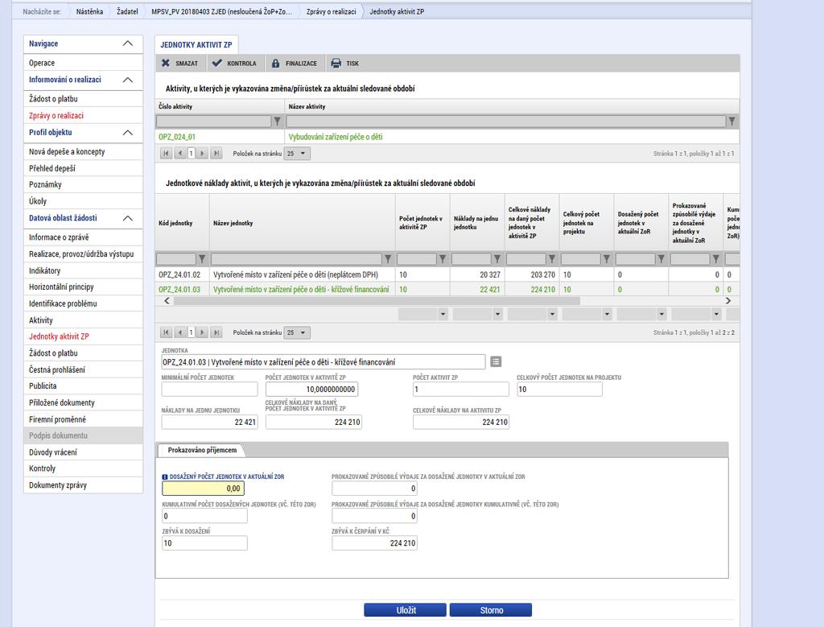Go to last page in activities pager
The width and height of the screenshot is (824, 627).
click(216, 154)
